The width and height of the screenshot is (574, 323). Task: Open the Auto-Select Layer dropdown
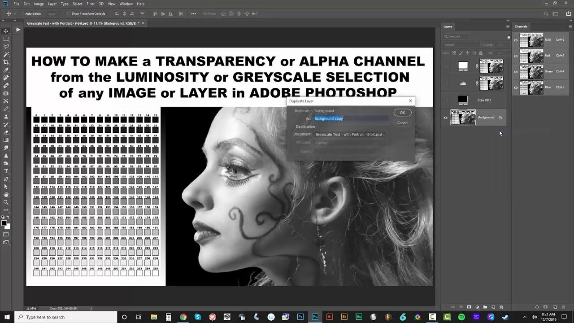click(x=54, y=14)
